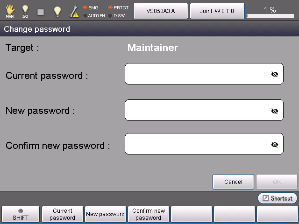Reveal the Confirm new password entry
Viewport: 299px width, 224px height.
(275, 144)
